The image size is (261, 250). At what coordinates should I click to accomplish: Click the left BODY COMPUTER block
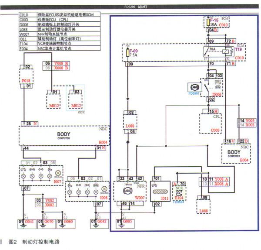click(x=62, y=136)
